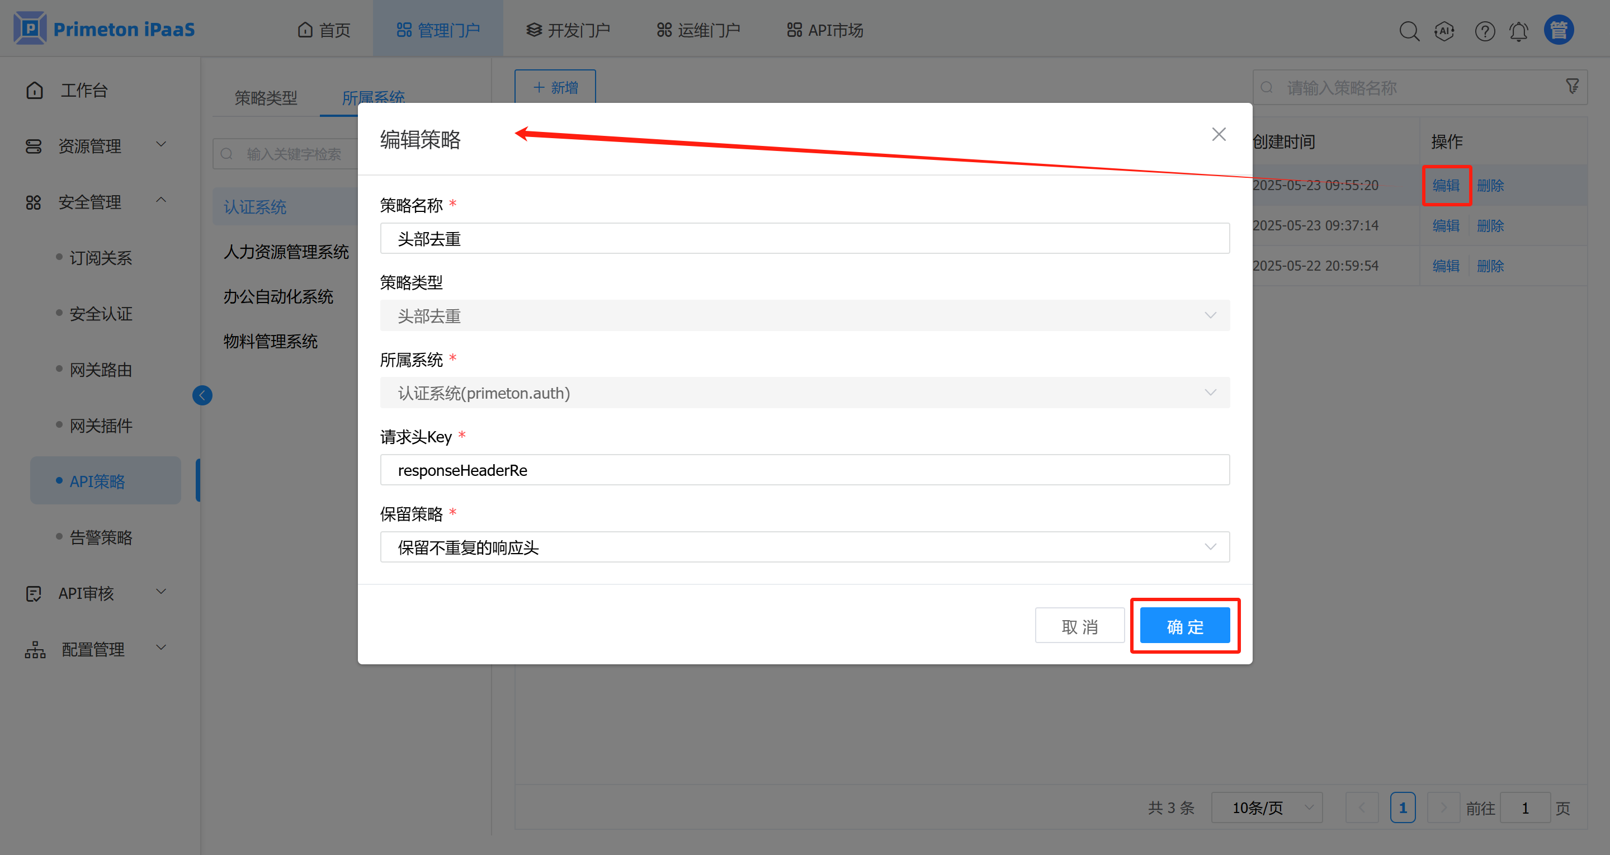The height and width of the screenshot is (855, 1610).
Task: Close the 编辑策略 dialog
Action: (1218, 134)
